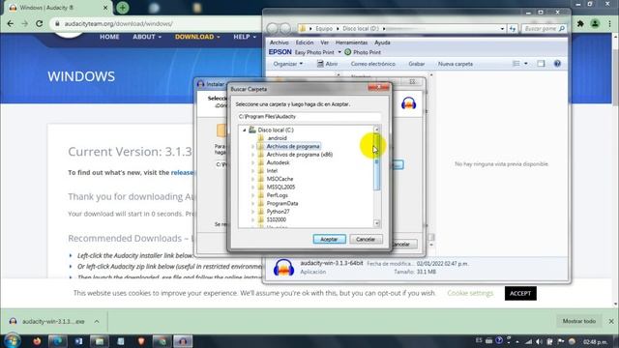Expand the Archivos de programa (x86) node

pos(252,155)
